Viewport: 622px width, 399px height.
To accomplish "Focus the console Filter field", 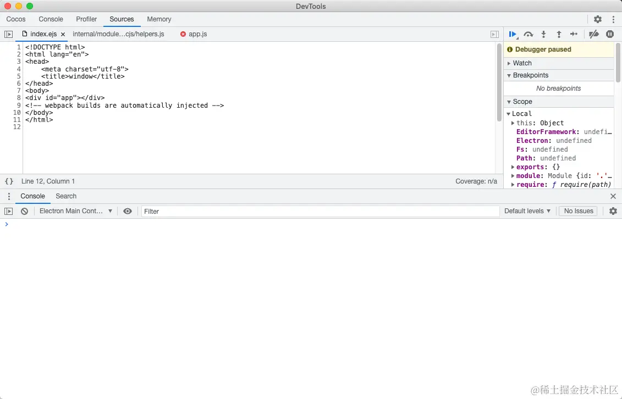I will pyautogui.click(x=320, y=212).
